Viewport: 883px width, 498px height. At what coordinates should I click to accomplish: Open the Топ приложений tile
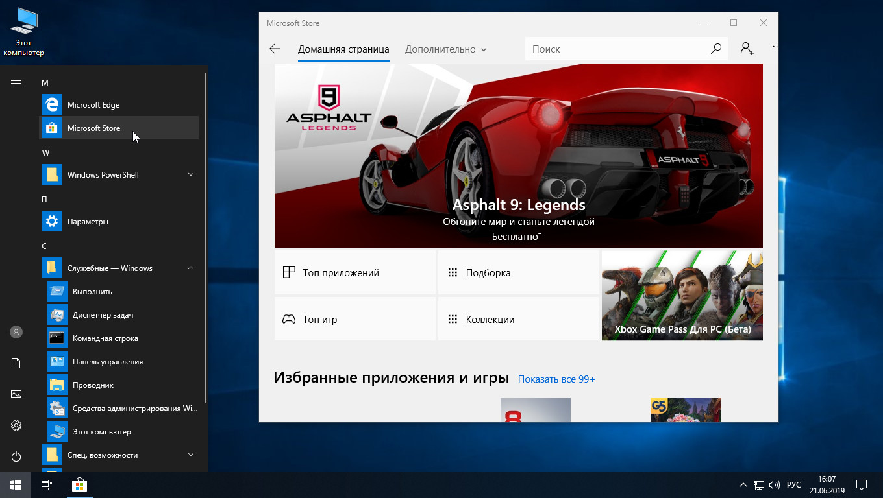tap(355, 272)
